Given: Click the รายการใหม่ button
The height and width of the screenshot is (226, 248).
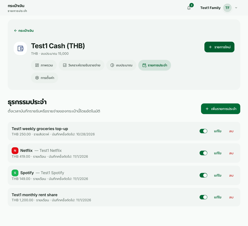Looking at the screenshot, I should [219, 47].
